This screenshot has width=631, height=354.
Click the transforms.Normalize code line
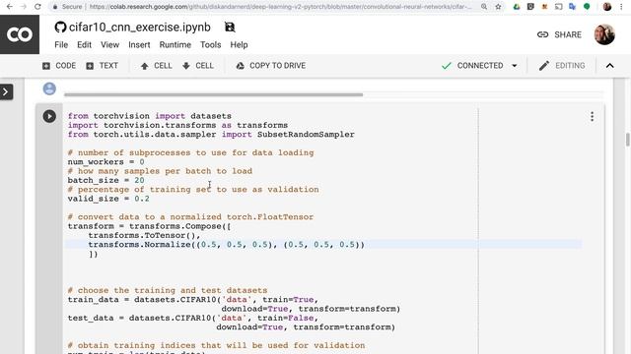click(x=226, y=245)
